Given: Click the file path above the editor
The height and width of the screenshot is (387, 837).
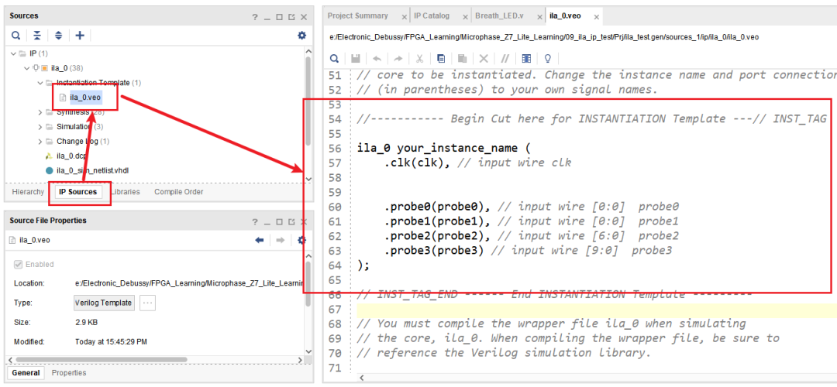Looking at the screenshot, I should coord(545,37).
